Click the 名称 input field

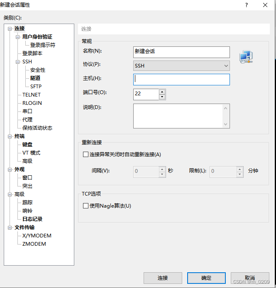click(181, 52)
